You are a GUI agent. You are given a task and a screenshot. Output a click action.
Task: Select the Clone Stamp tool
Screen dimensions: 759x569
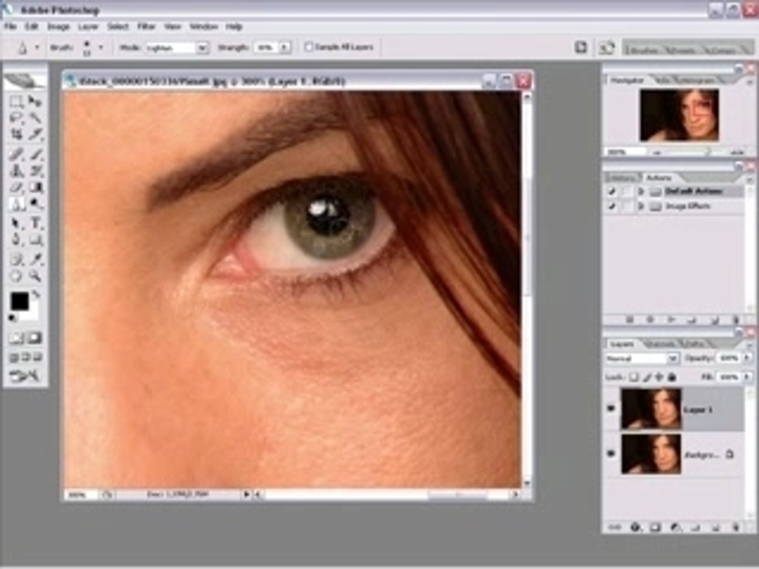(17, 171)
